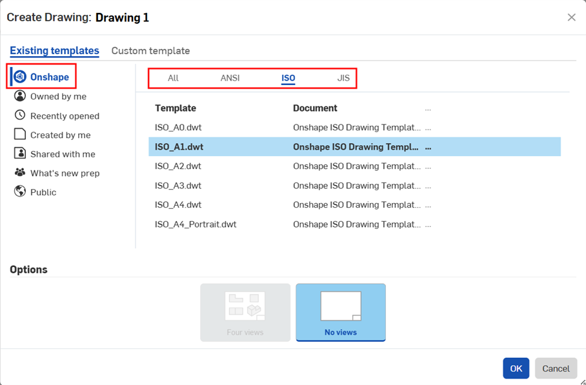Select the Onshape filter icon in sidebar
Screen dimensions: 586x385
19,76
